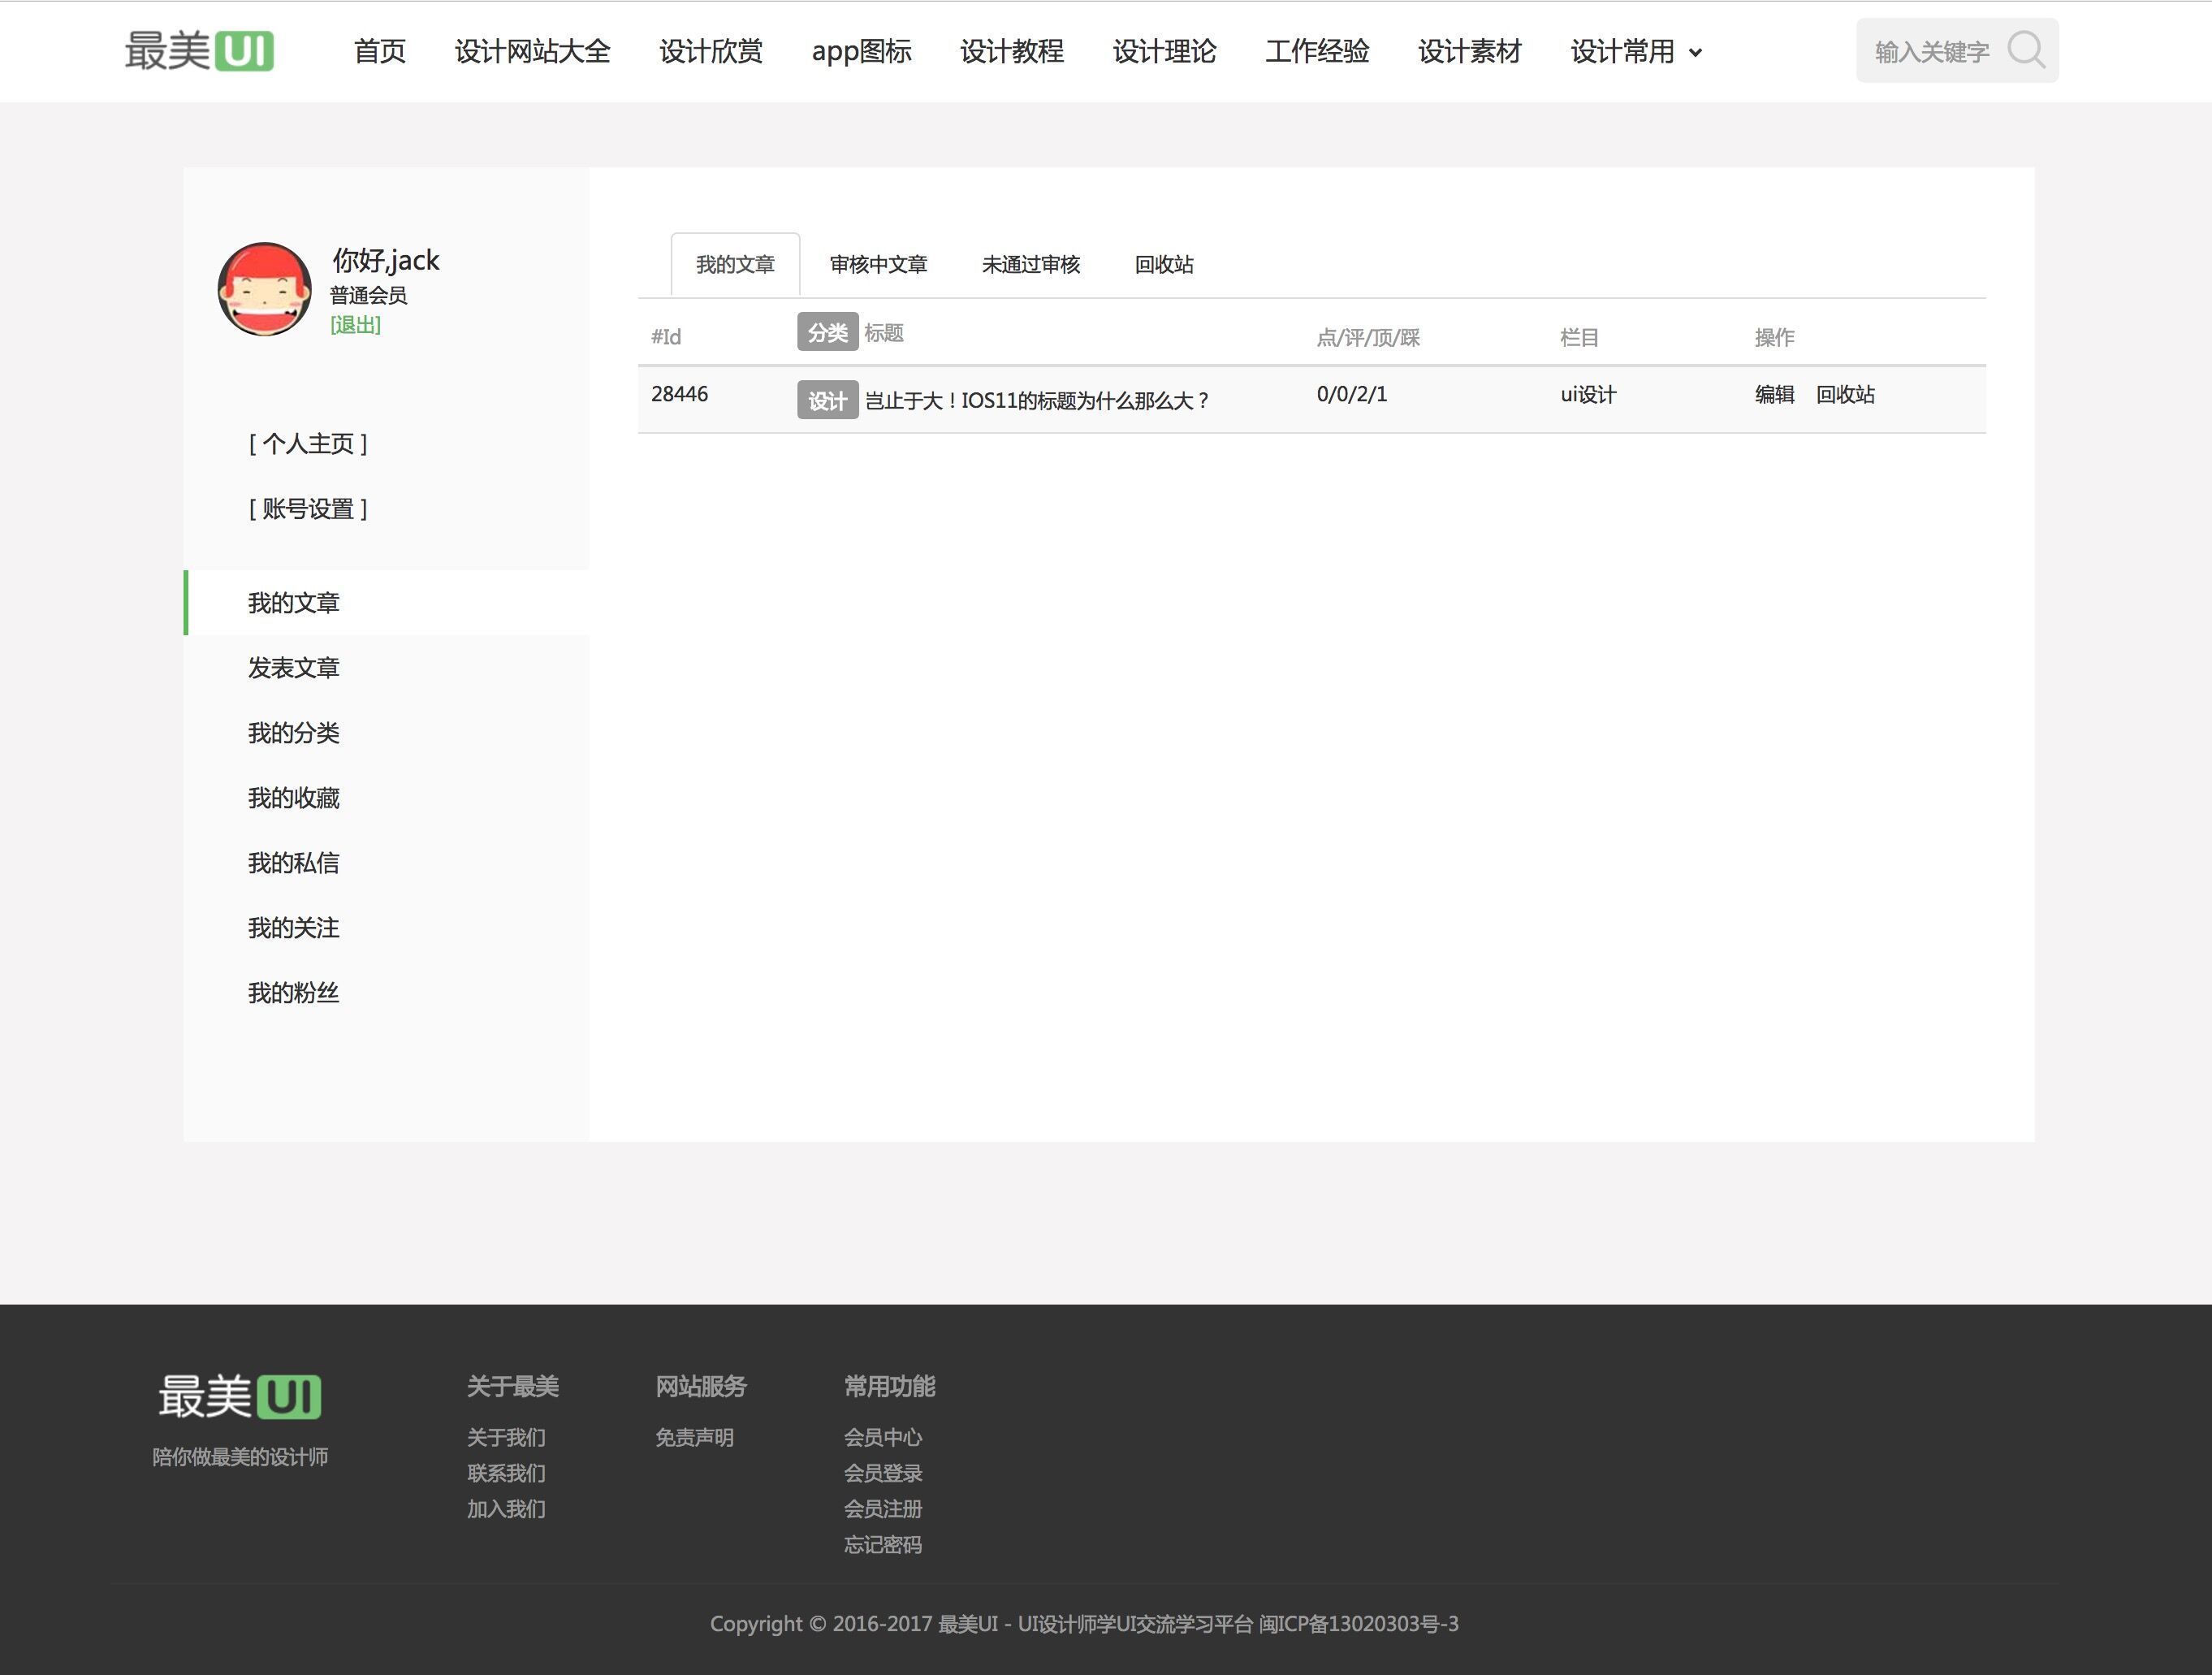The height and width of the screenshot is (1675, 2212).
Task: Open 我的关注 in the sidebar
Action: pyautogui.click(x=294, y=928)
